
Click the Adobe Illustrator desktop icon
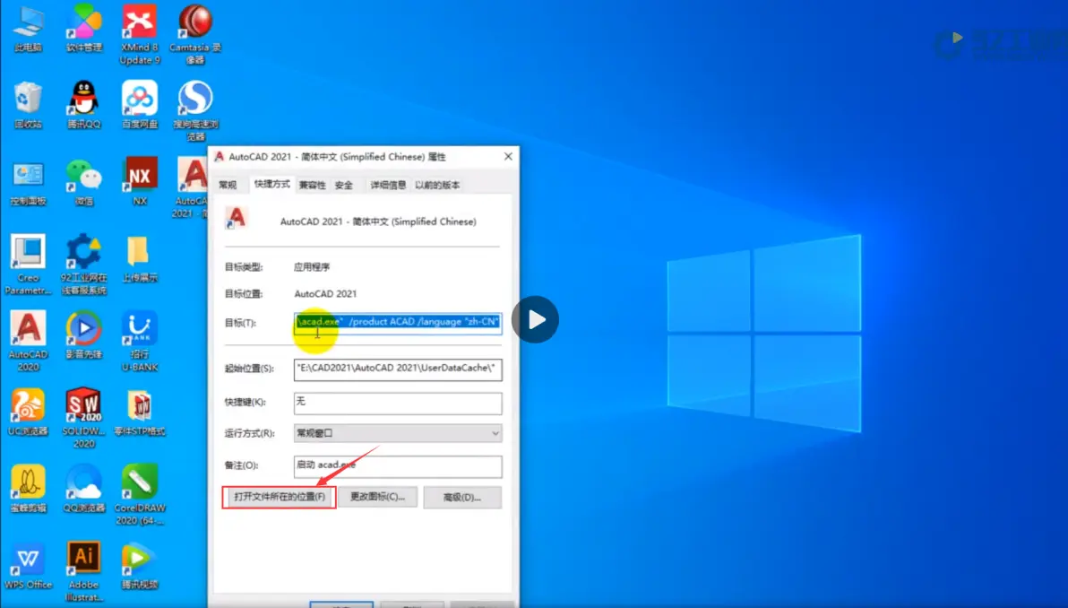point(84,571)
